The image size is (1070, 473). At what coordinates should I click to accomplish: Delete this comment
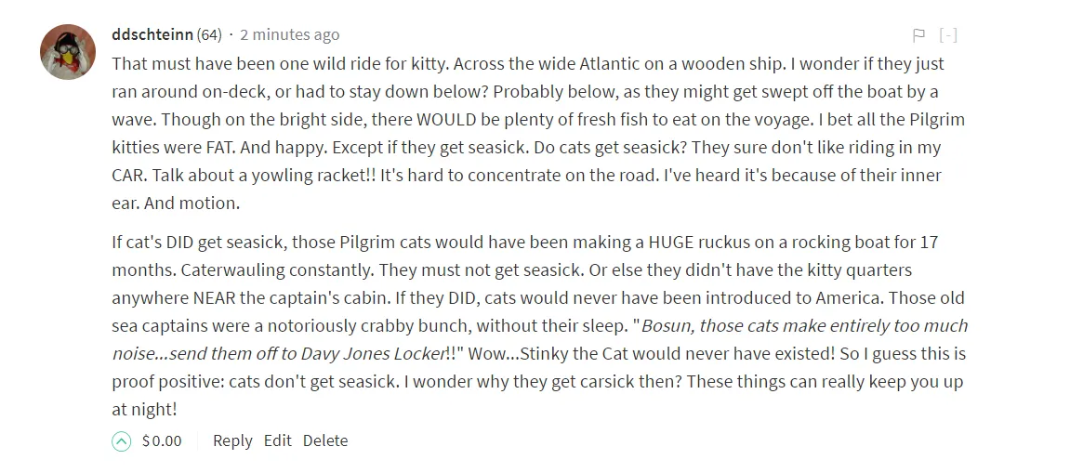tap(325, 440)
